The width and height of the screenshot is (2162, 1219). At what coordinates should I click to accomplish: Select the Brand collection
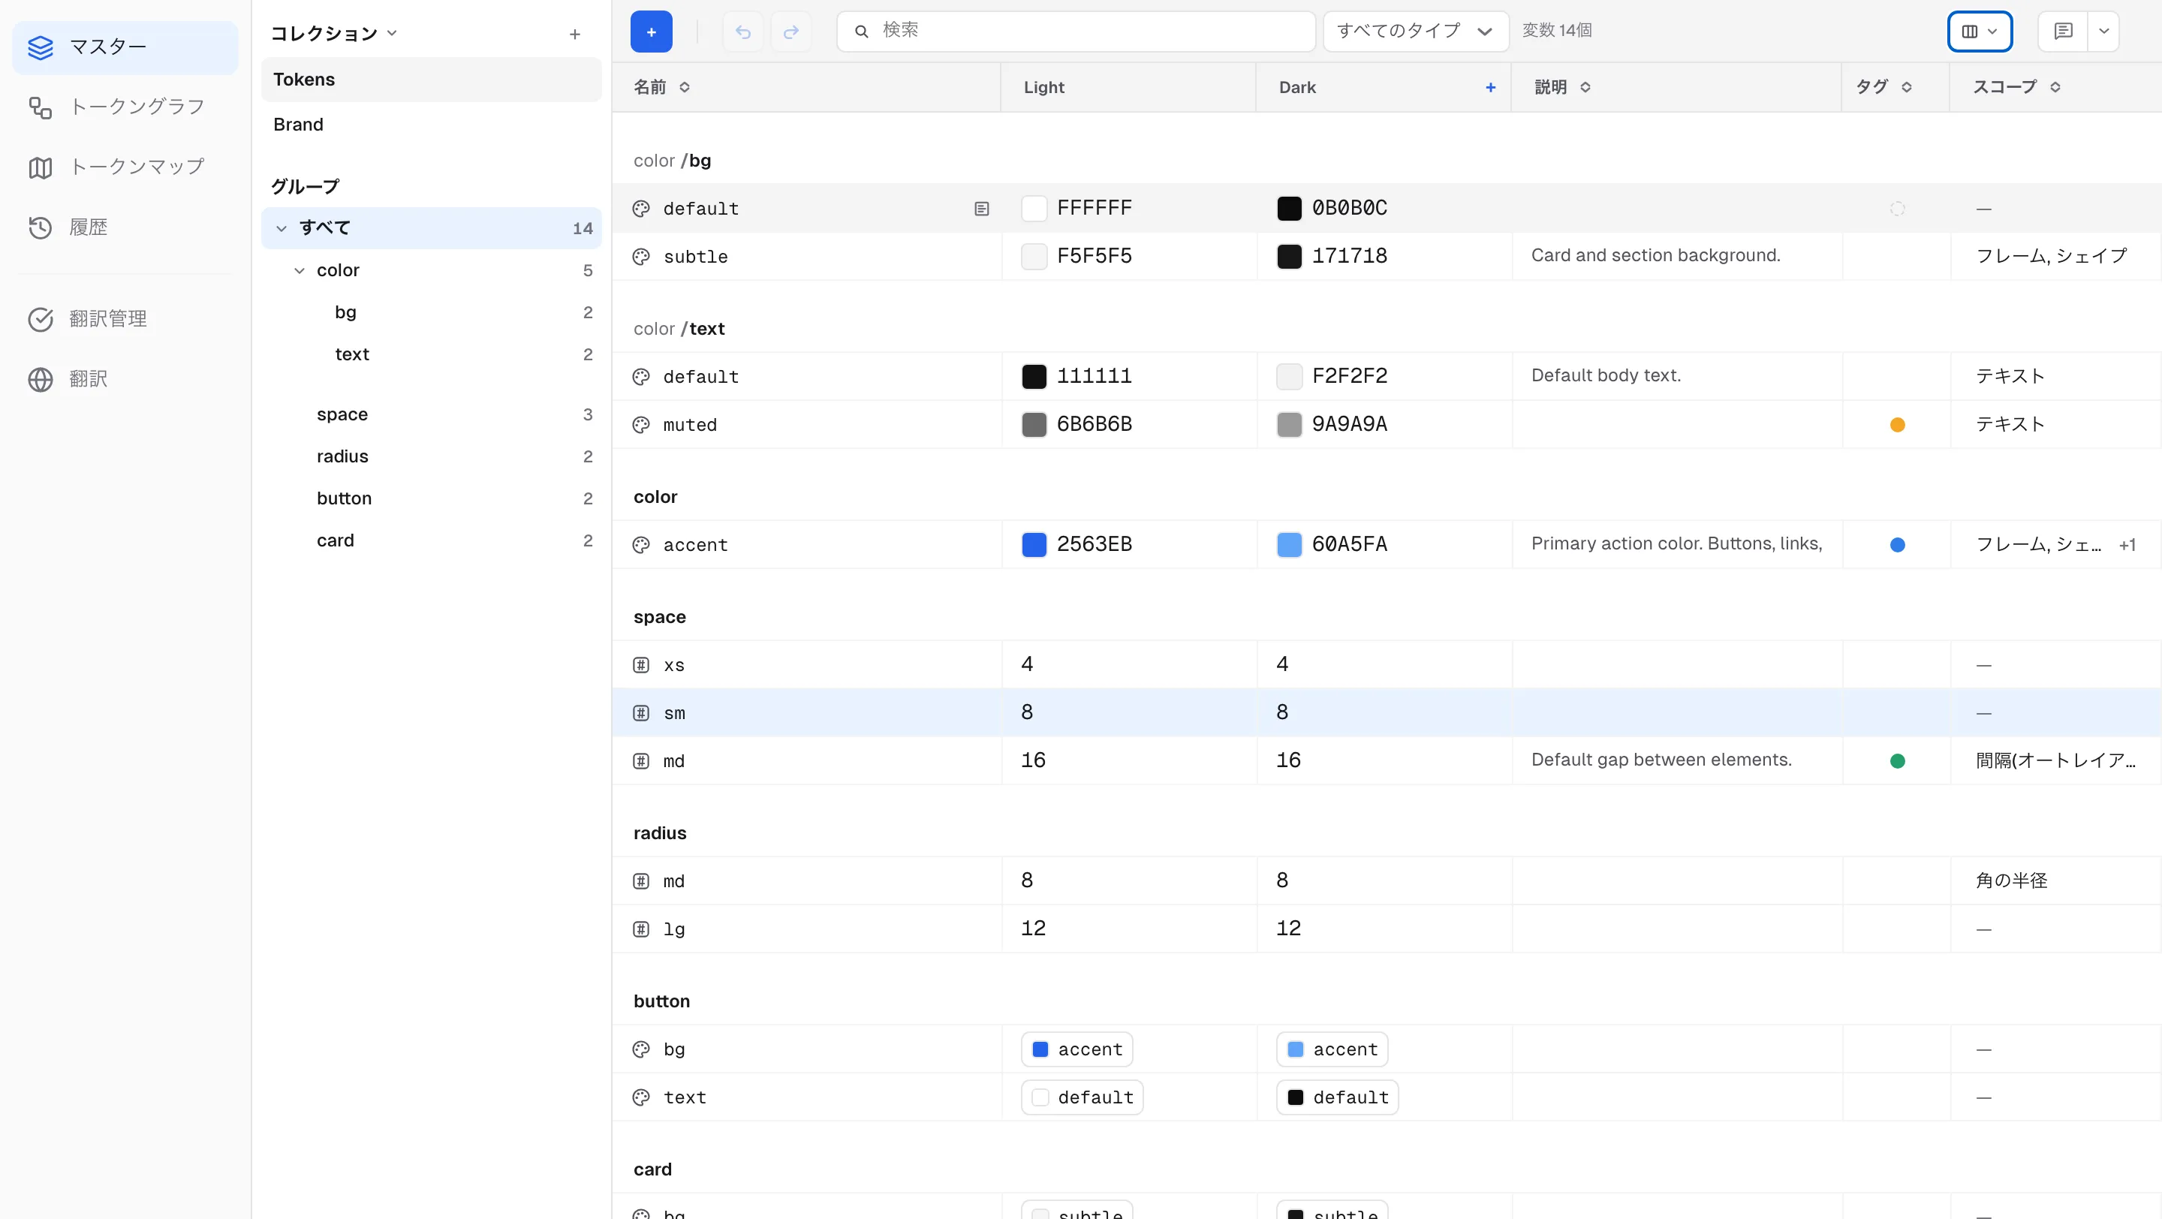click(x=432, y=125)
